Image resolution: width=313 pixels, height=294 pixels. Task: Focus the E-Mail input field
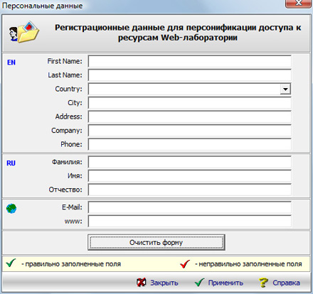pos(189,207)
